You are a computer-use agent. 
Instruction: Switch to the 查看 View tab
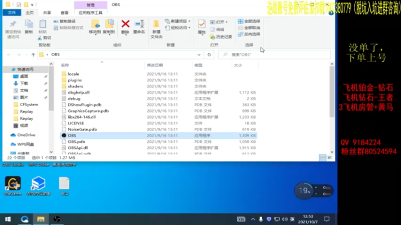click(65, 12)
